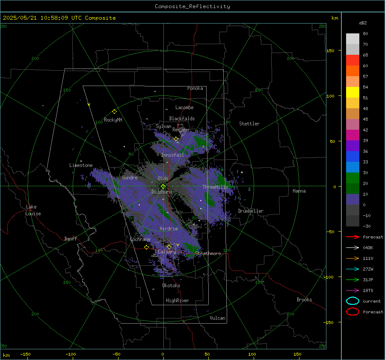Screen dimensions: 385x360
Task: Select the bright blue legend color band
Action: (x=352, y=157)
